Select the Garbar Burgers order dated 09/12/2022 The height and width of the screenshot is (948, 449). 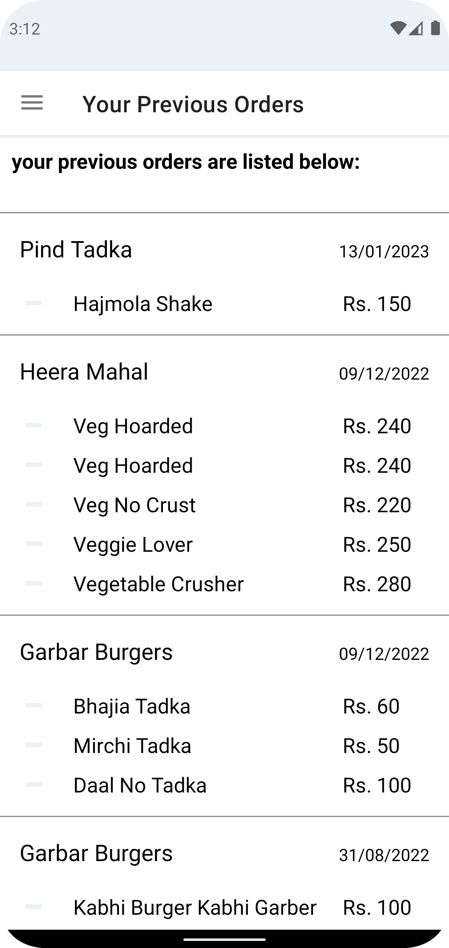coord(96,652)
